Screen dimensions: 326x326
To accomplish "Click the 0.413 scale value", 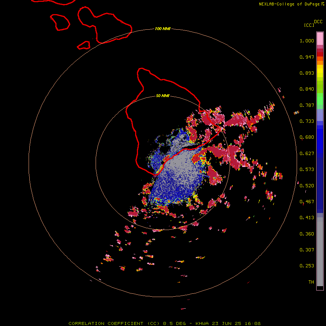I will point(307,218).
